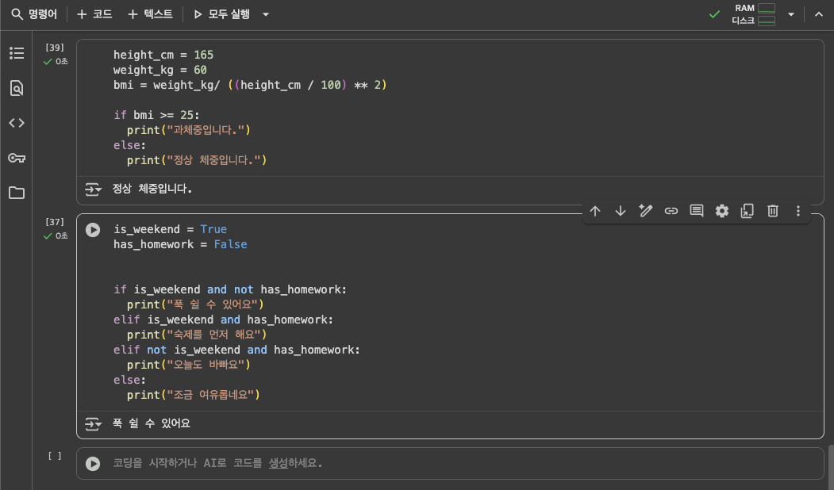The image size is (834, 490).
Task: Click the print("과체중입니다.") line
Action: (188, 130)
